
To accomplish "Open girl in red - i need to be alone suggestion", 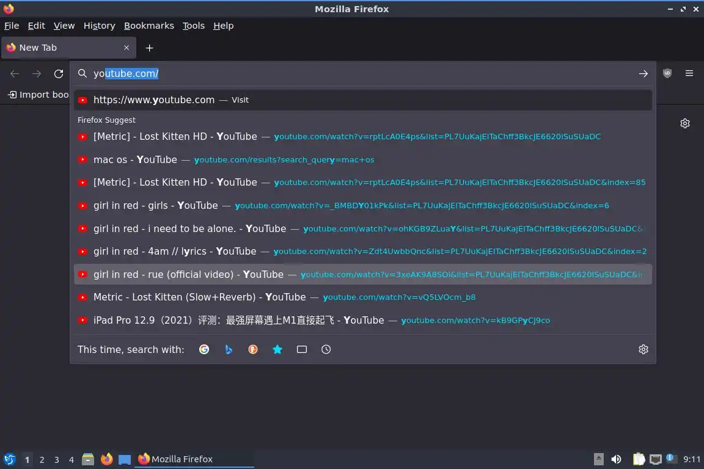I will point(363,228).
